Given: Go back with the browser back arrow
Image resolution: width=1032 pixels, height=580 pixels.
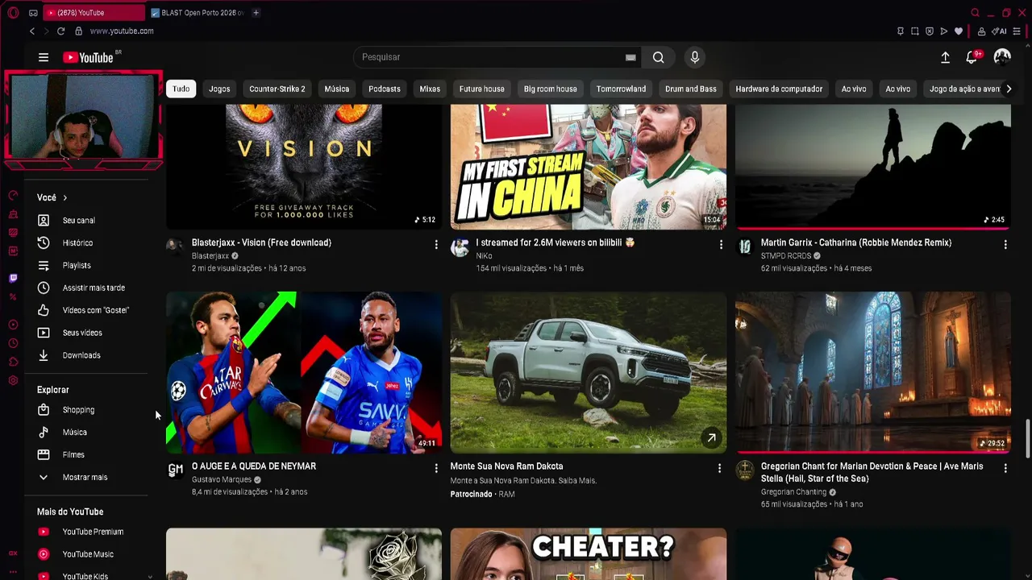Looking at the screenshot, I should pos(32,31).
